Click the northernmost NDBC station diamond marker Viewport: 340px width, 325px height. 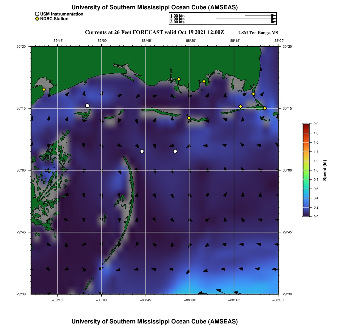tap(179, 79)
